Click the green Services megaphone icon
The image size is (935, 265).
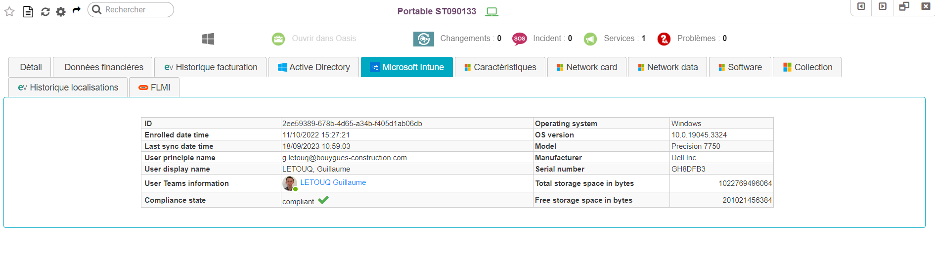pos(590,39)
